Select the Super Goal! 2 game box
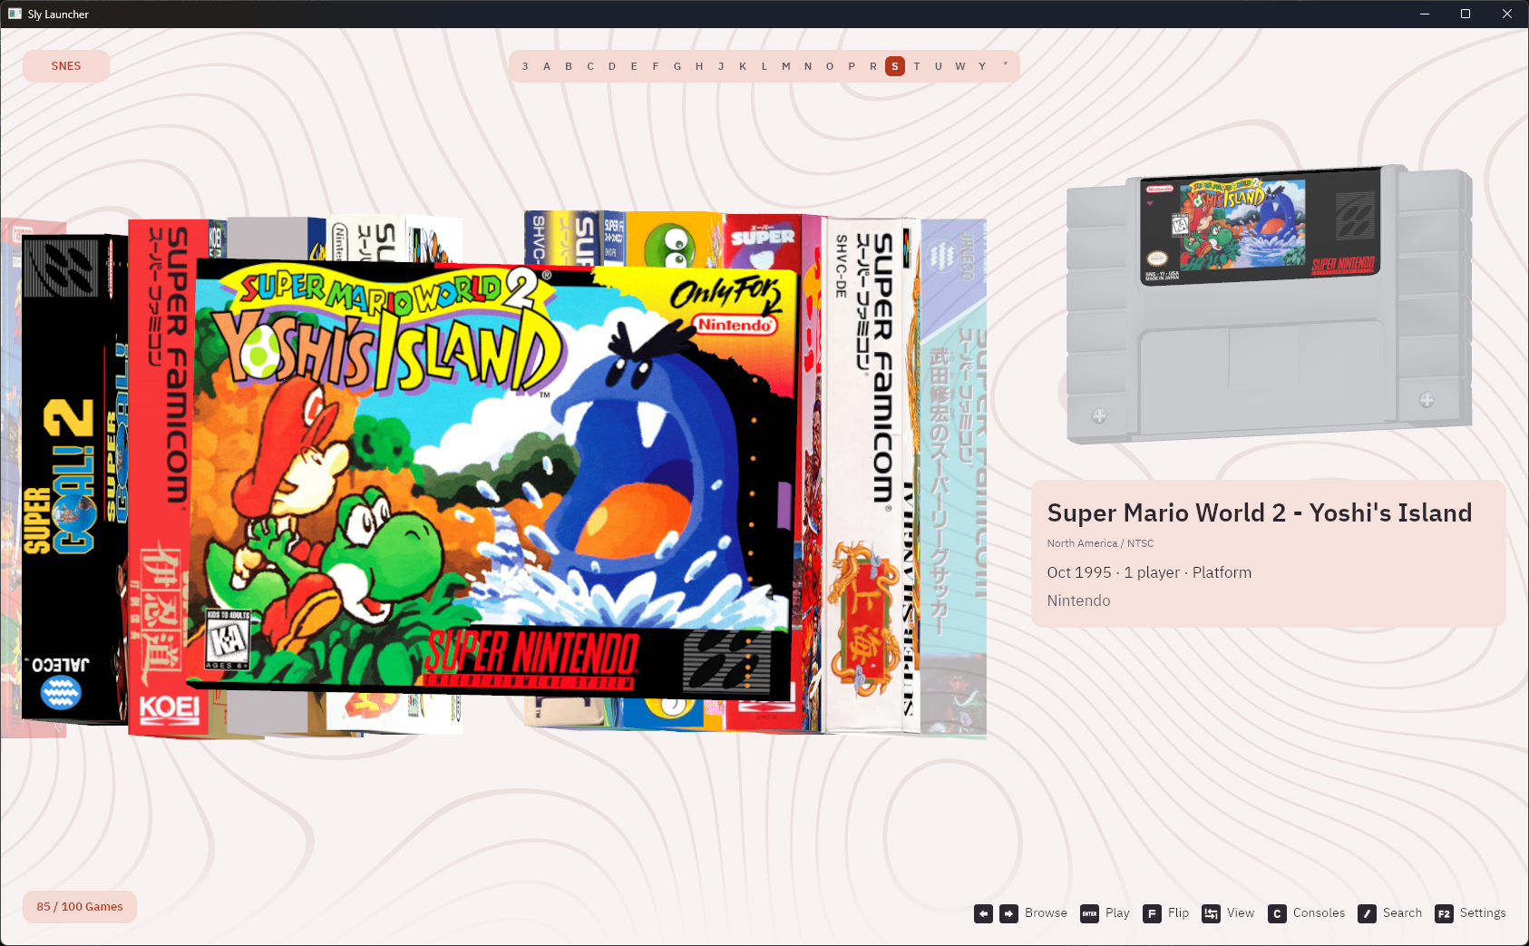This screenshot has width=1529, height=946. 73,478
